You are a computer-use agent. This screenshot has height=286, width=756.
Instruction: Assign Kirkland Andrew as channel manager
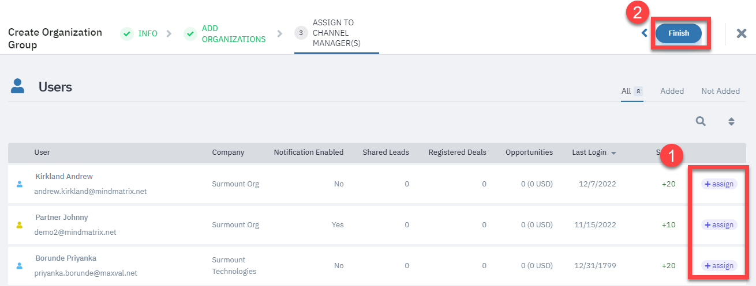click(x=719, y=184)
